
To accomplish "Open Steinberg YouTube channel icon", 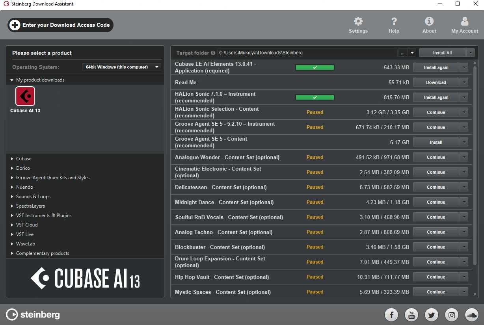I will (x=411, y=315).
